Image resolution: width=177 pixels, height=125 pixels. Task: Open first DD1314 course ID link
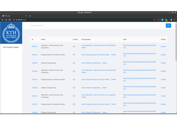(x=35, y=55)
